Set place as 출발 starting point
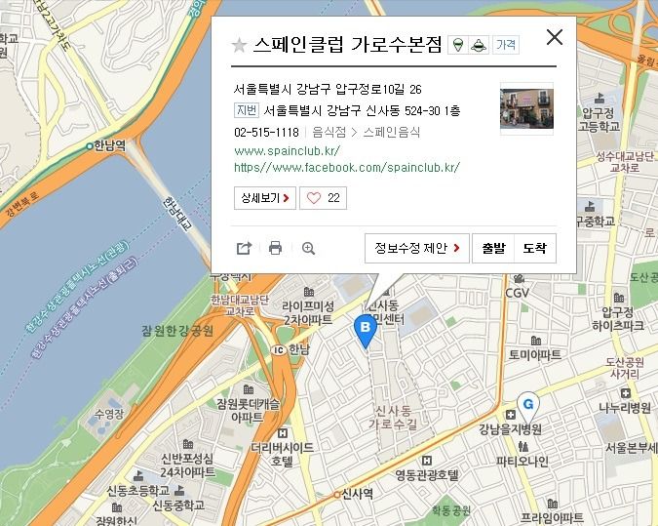Screen dimensions: 658x526 tap(493, 248)
